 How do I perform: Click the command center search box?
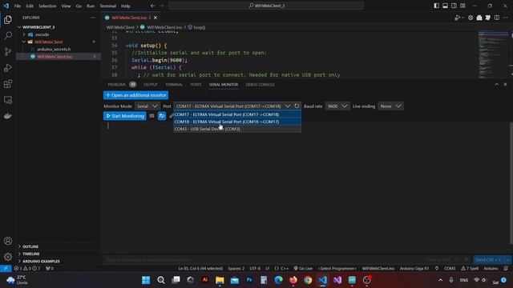click(x=266, y=6)
